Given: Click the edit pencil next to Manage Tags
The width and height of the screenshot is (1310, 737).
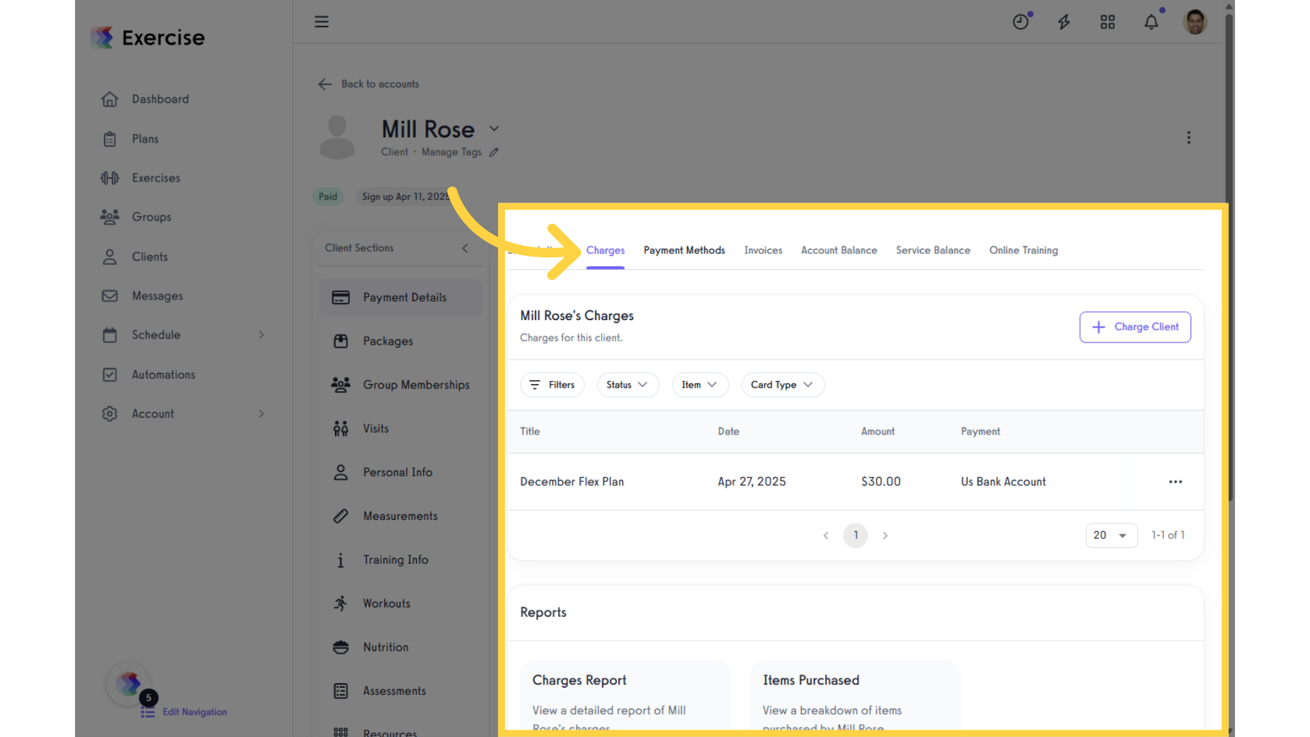Looking at the screenshot, I should 494,152.
